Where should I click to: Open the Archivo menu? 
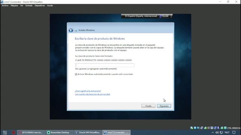(x=5, y=6)
